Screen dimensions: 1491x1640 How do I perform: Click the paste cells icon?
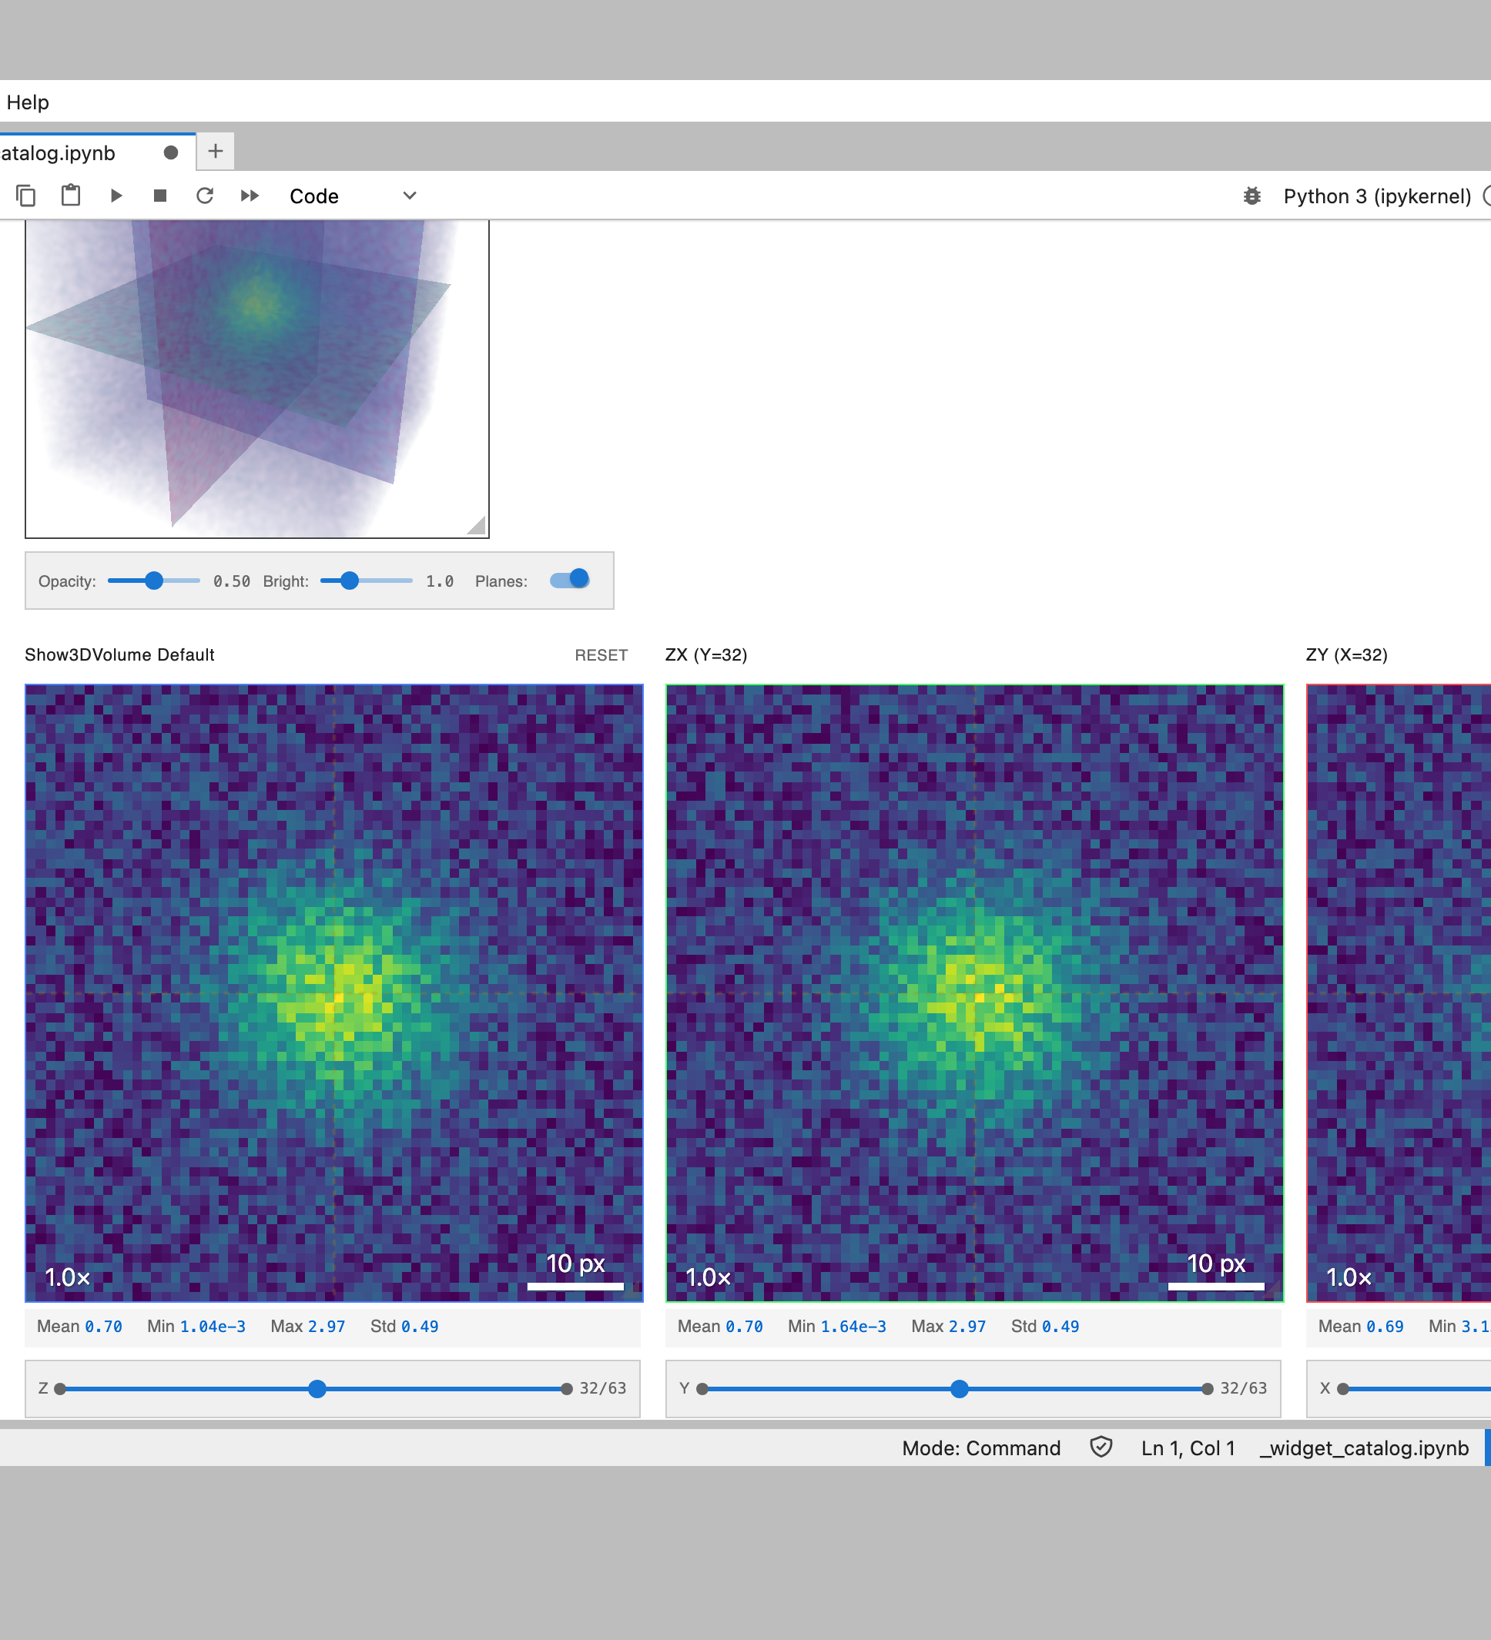point(71,196)
